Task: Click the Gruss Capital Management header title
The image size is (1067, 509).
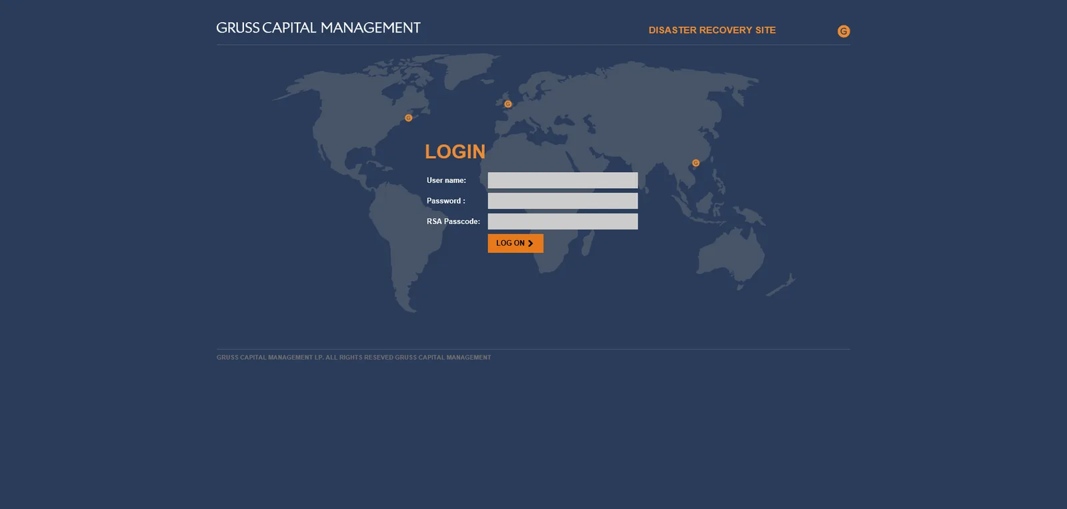Action: 318,28
